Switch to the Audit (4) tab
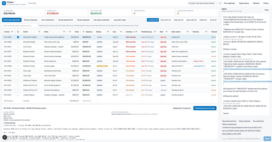Image resolution: width=272 pixels, height=142 pixels. tap(213, 20)
